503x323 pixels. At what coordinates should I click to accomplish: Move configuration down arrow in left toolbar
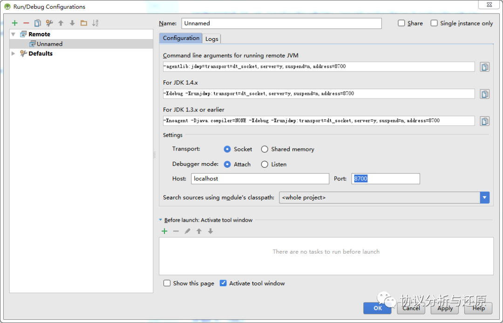[72, 23]
